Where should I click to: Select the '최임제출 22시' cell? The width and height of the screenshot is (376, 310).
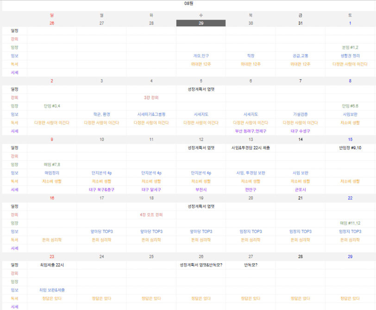52,265
